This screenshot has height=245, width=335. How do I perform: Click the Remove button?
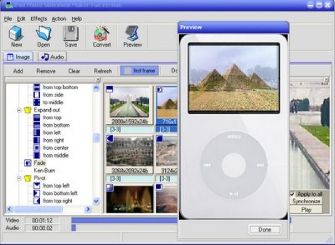click(x=46, y=71)
